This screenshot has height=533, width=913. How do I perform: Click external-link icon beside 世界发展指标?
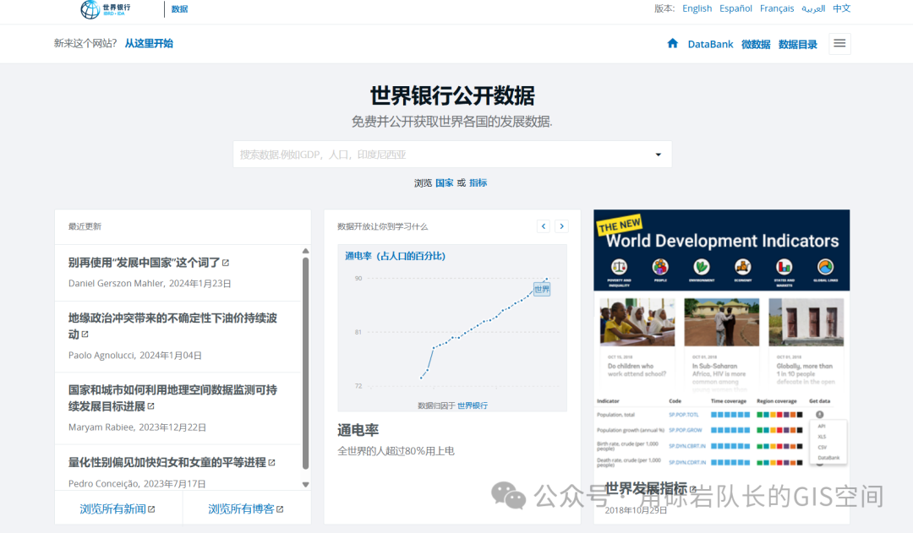pos(693,489)
